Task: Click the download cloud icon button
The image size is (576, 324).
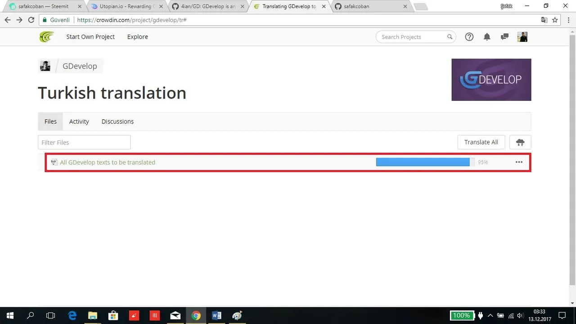Action: tap(520, 142)
